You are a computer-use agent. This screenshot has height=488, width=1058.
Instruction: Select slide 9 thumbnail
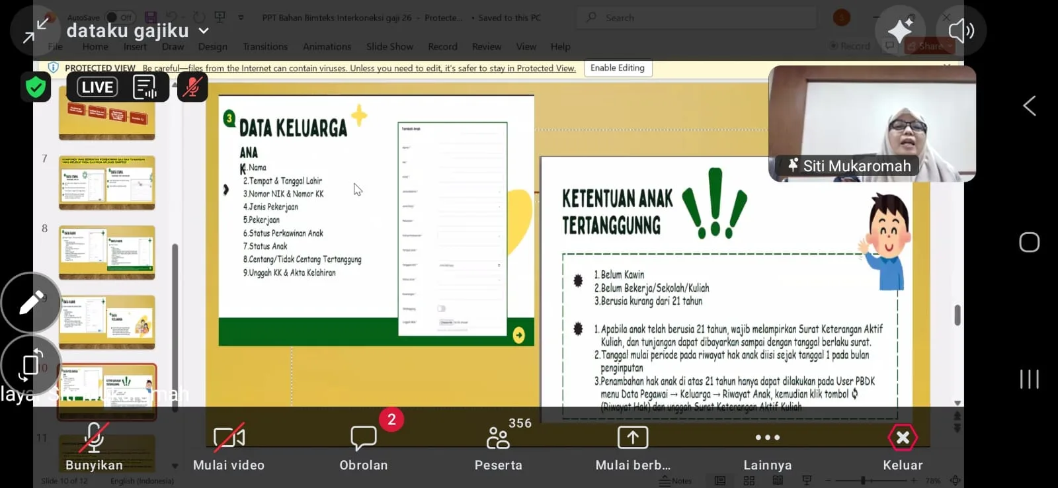[107, 322]
